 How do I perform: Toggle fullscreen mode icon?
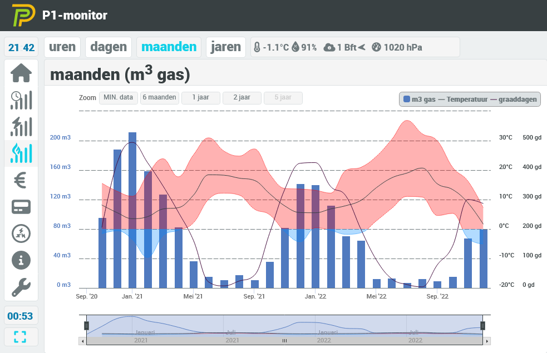click(20, 337)
